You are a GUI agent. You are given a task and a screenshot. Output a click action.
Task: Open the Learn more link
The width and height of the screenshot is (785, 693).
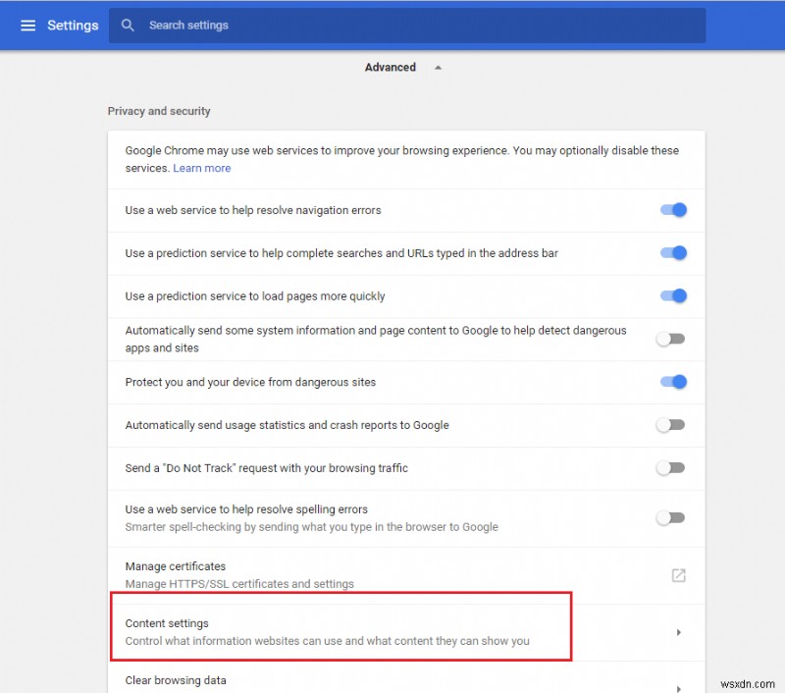click(x=202, y=168)
